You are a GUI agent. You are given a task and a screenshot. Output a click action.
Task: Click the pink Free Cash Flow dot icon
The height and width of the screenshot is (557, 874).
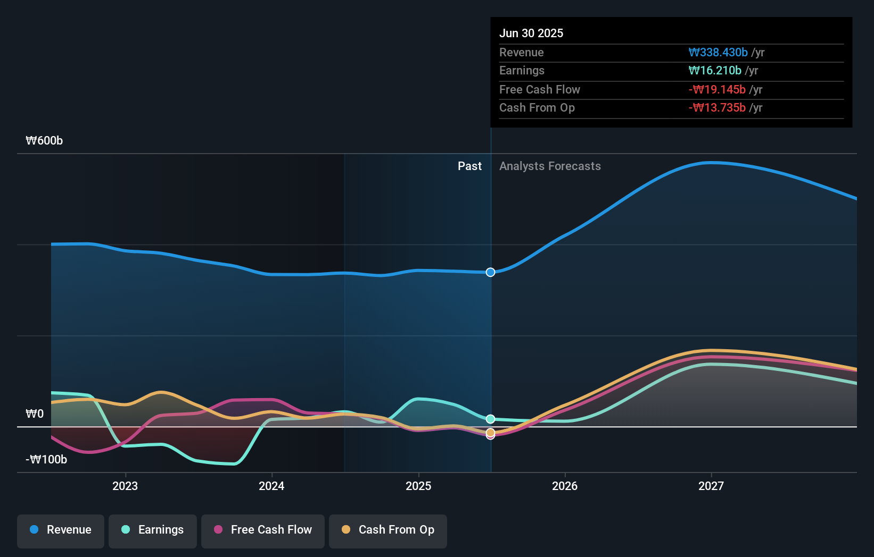tap(218, 530)
